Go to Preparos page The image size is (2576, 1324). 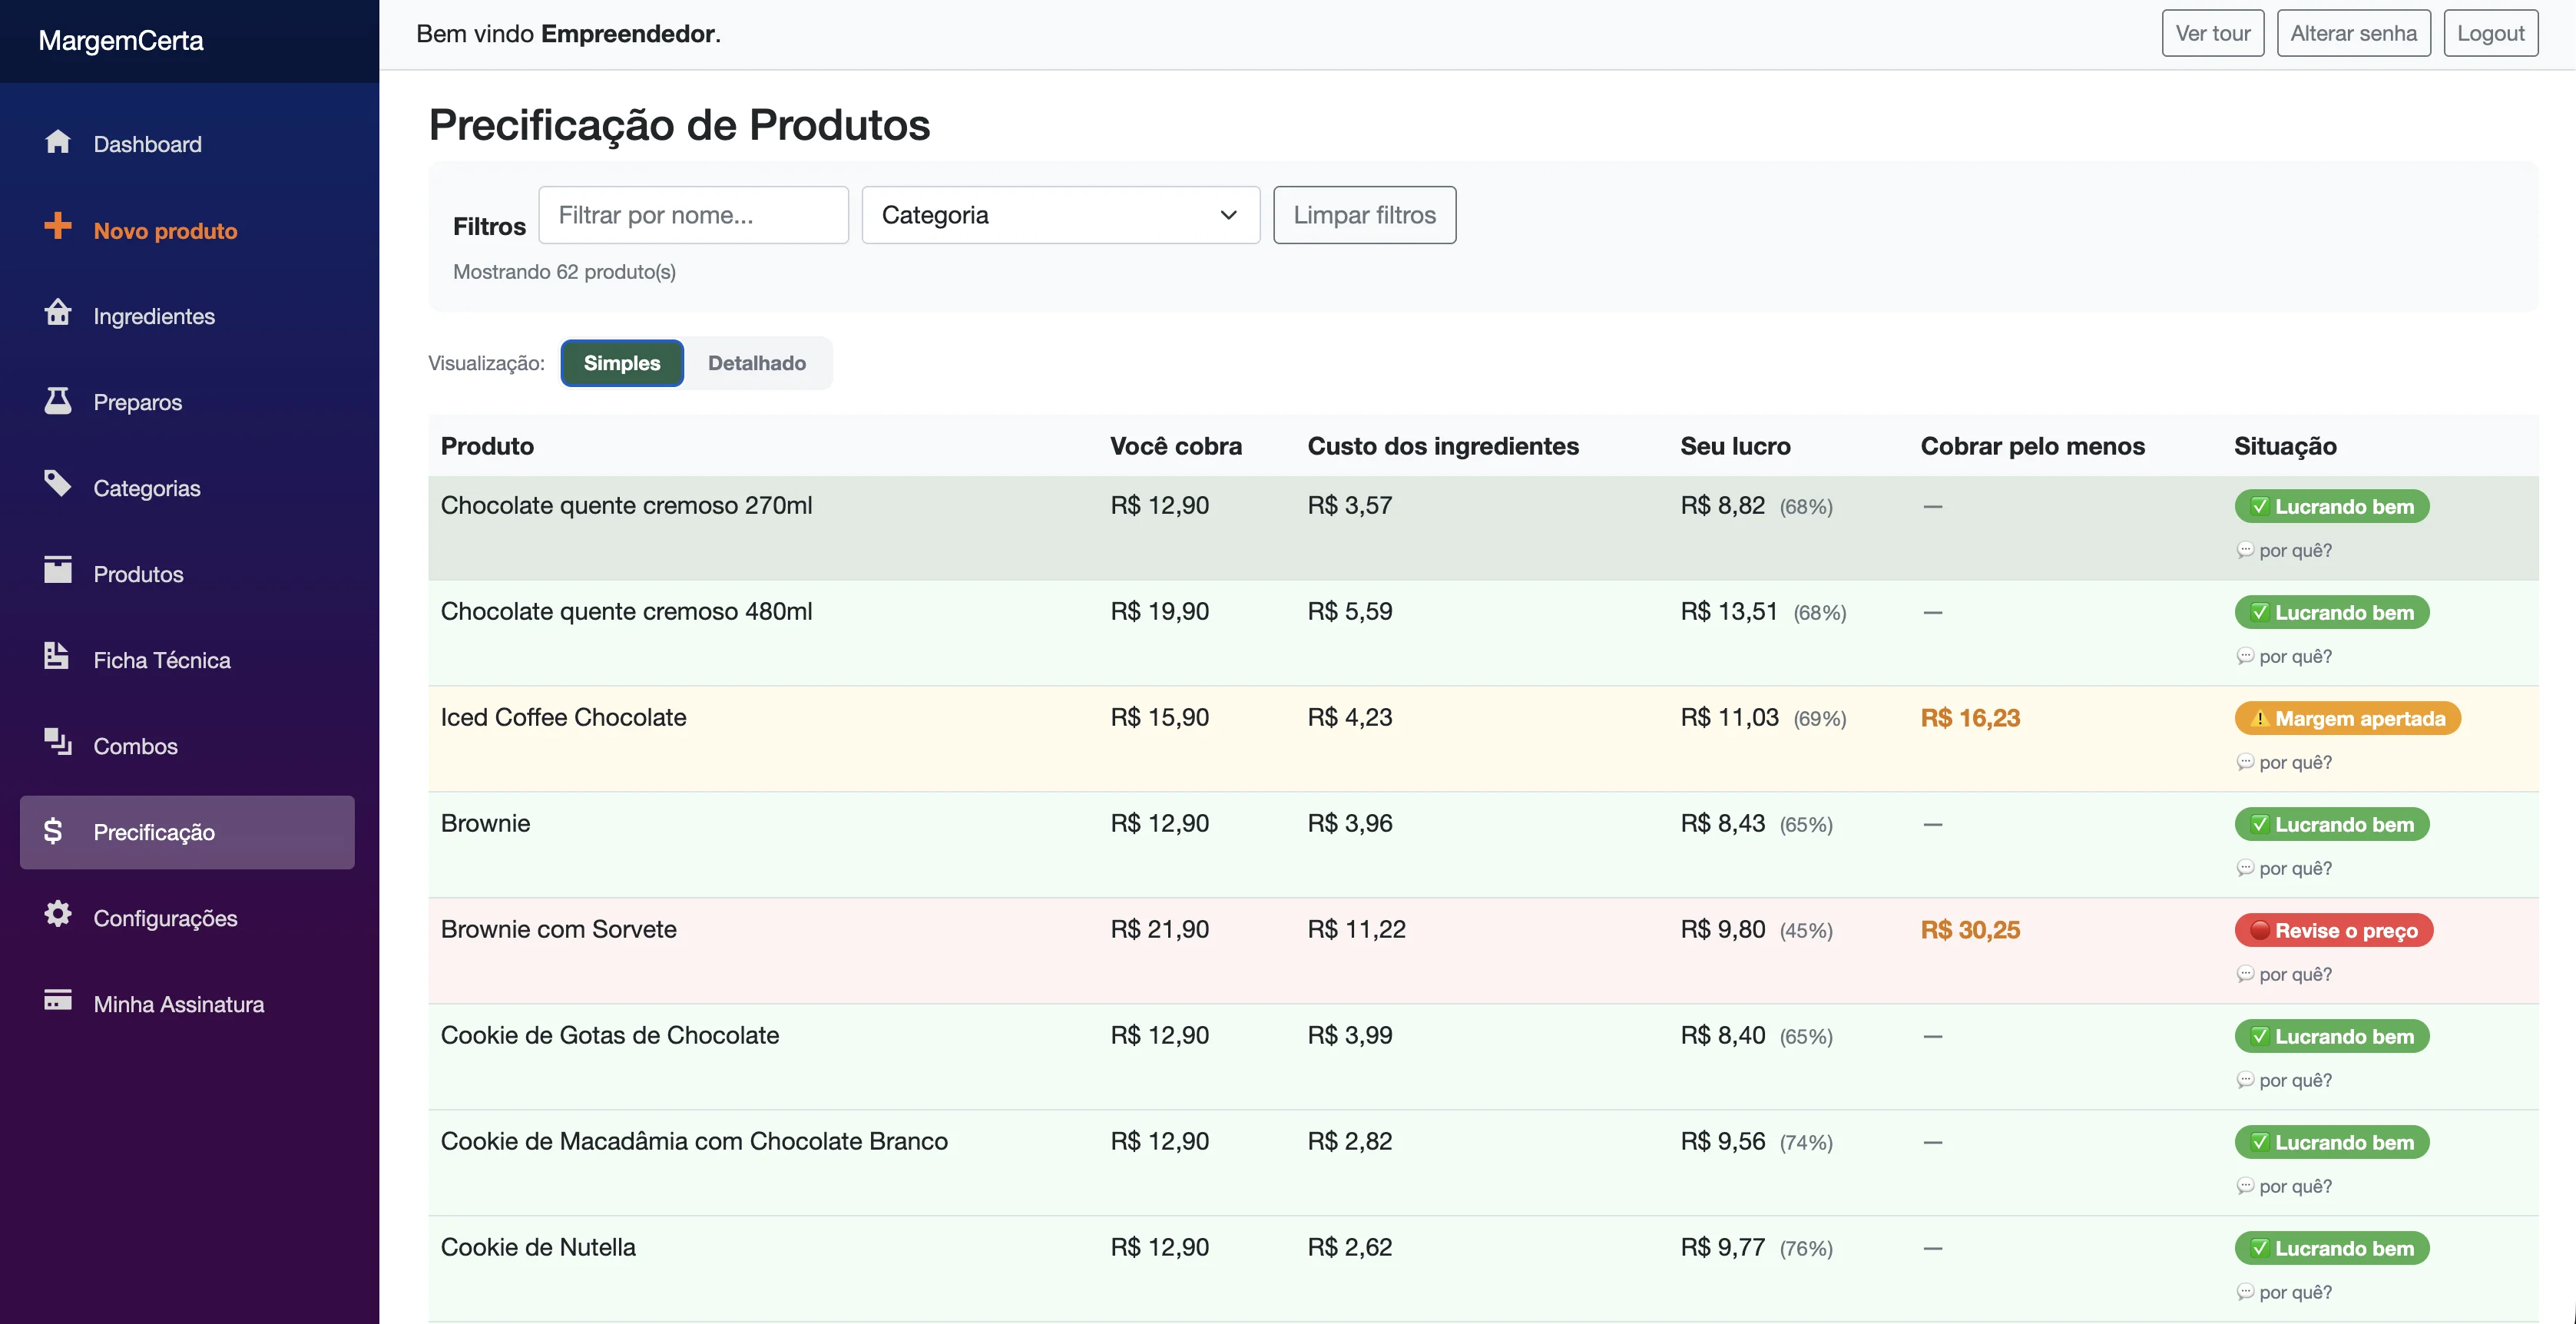[187, 402]
